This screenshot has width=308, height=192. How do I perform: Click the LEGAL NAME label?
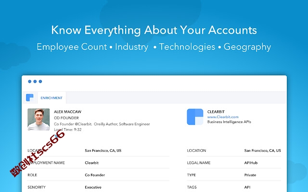(199, 163)
